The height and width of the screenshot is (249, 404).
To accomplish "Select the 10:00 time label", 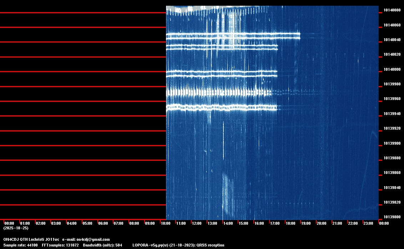I will click(166, 223).
